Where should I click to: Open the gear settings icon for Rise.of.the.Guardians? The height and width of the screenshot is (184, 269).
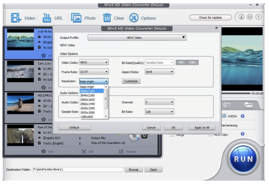point(144,136)
